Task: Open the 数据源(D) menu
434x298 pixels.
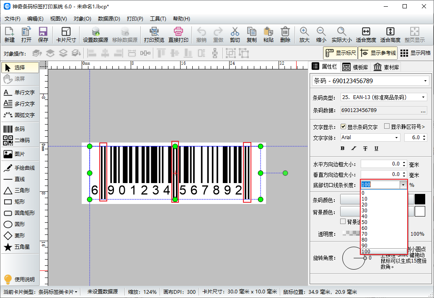Action: pos(109,19)
